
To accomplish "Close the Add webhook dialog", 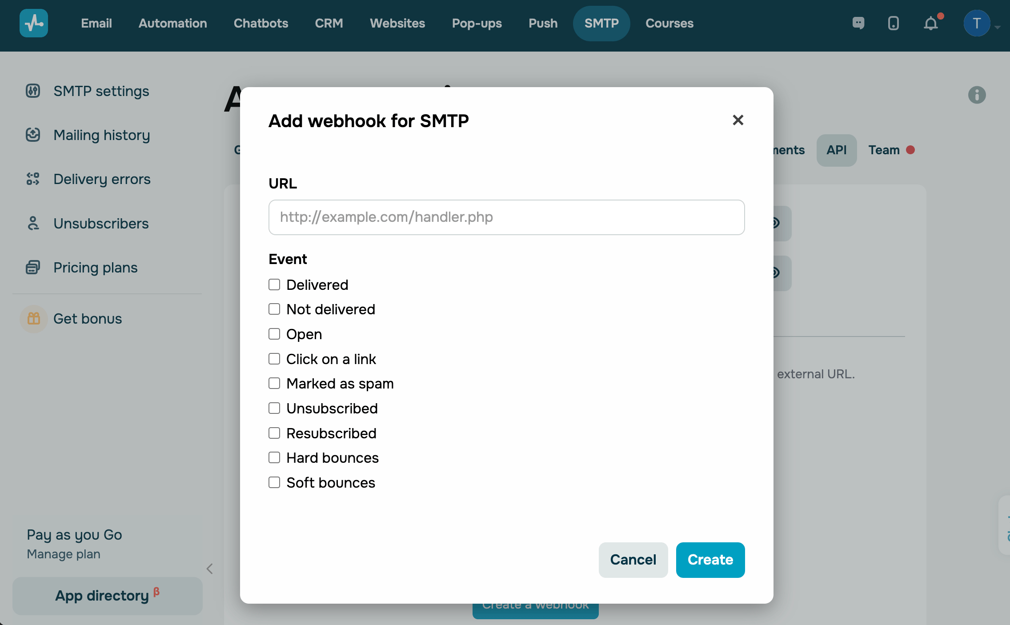I will click(738, 120).
